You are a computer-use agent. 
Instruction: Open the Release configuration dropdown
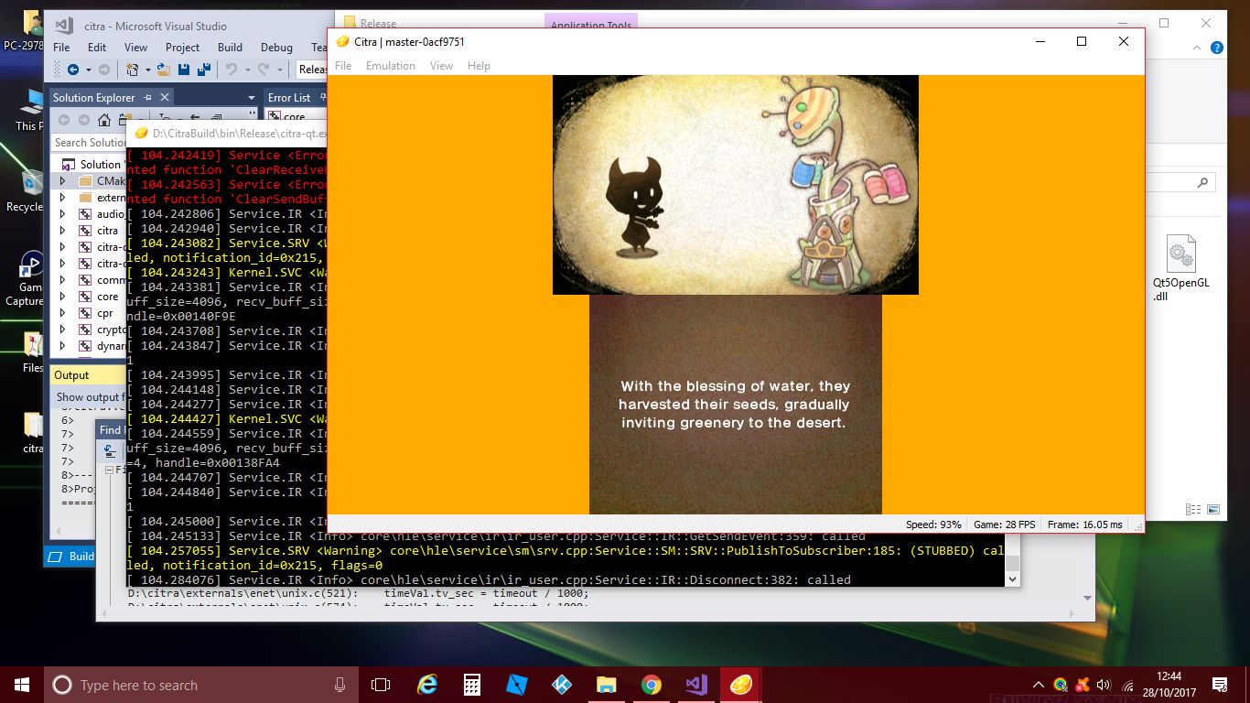click(312, 70)
